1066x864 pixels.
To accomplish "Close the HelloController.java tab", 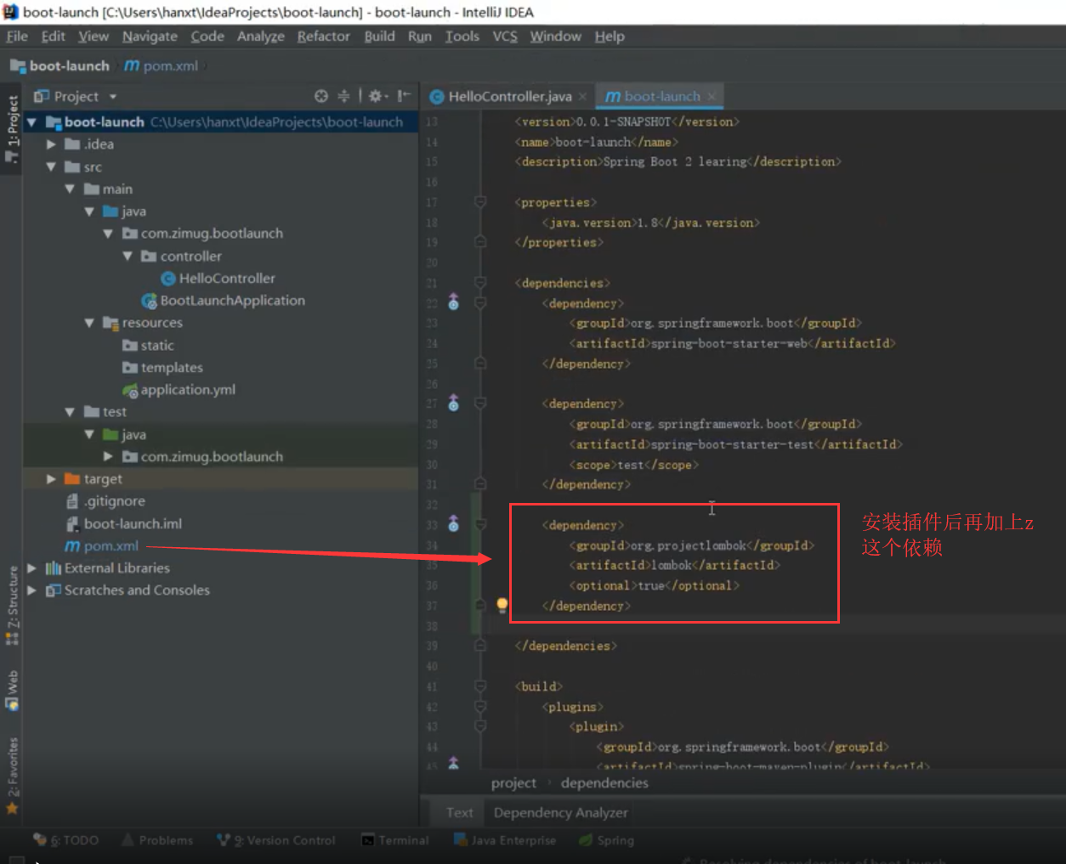I will 582,97.
